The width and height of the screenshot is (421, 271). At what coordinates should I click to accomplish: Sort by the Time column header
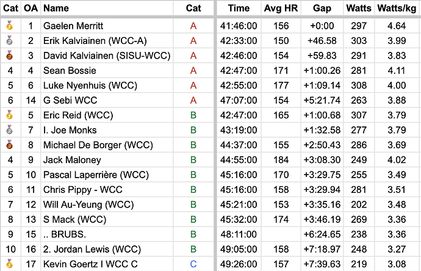239,9
